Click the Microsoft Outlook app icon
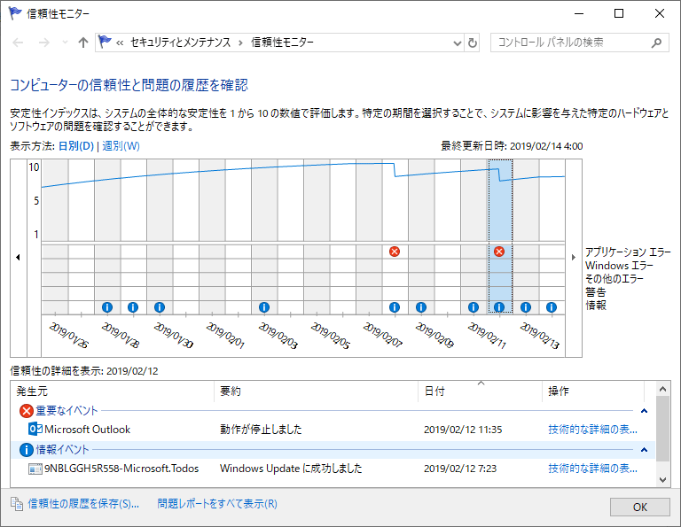The height and width of the screenshot is (527, 681). pos(35,429)
